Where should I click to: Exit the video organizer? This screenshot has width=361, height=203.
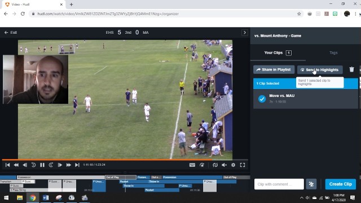click(x=11, y=33)
